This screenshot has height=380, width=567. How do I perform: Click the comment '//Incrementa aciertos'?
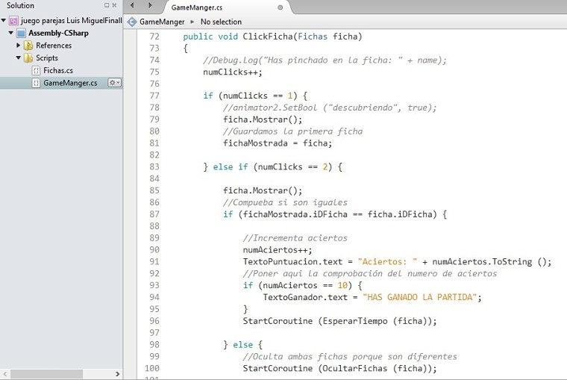(295, 238)
